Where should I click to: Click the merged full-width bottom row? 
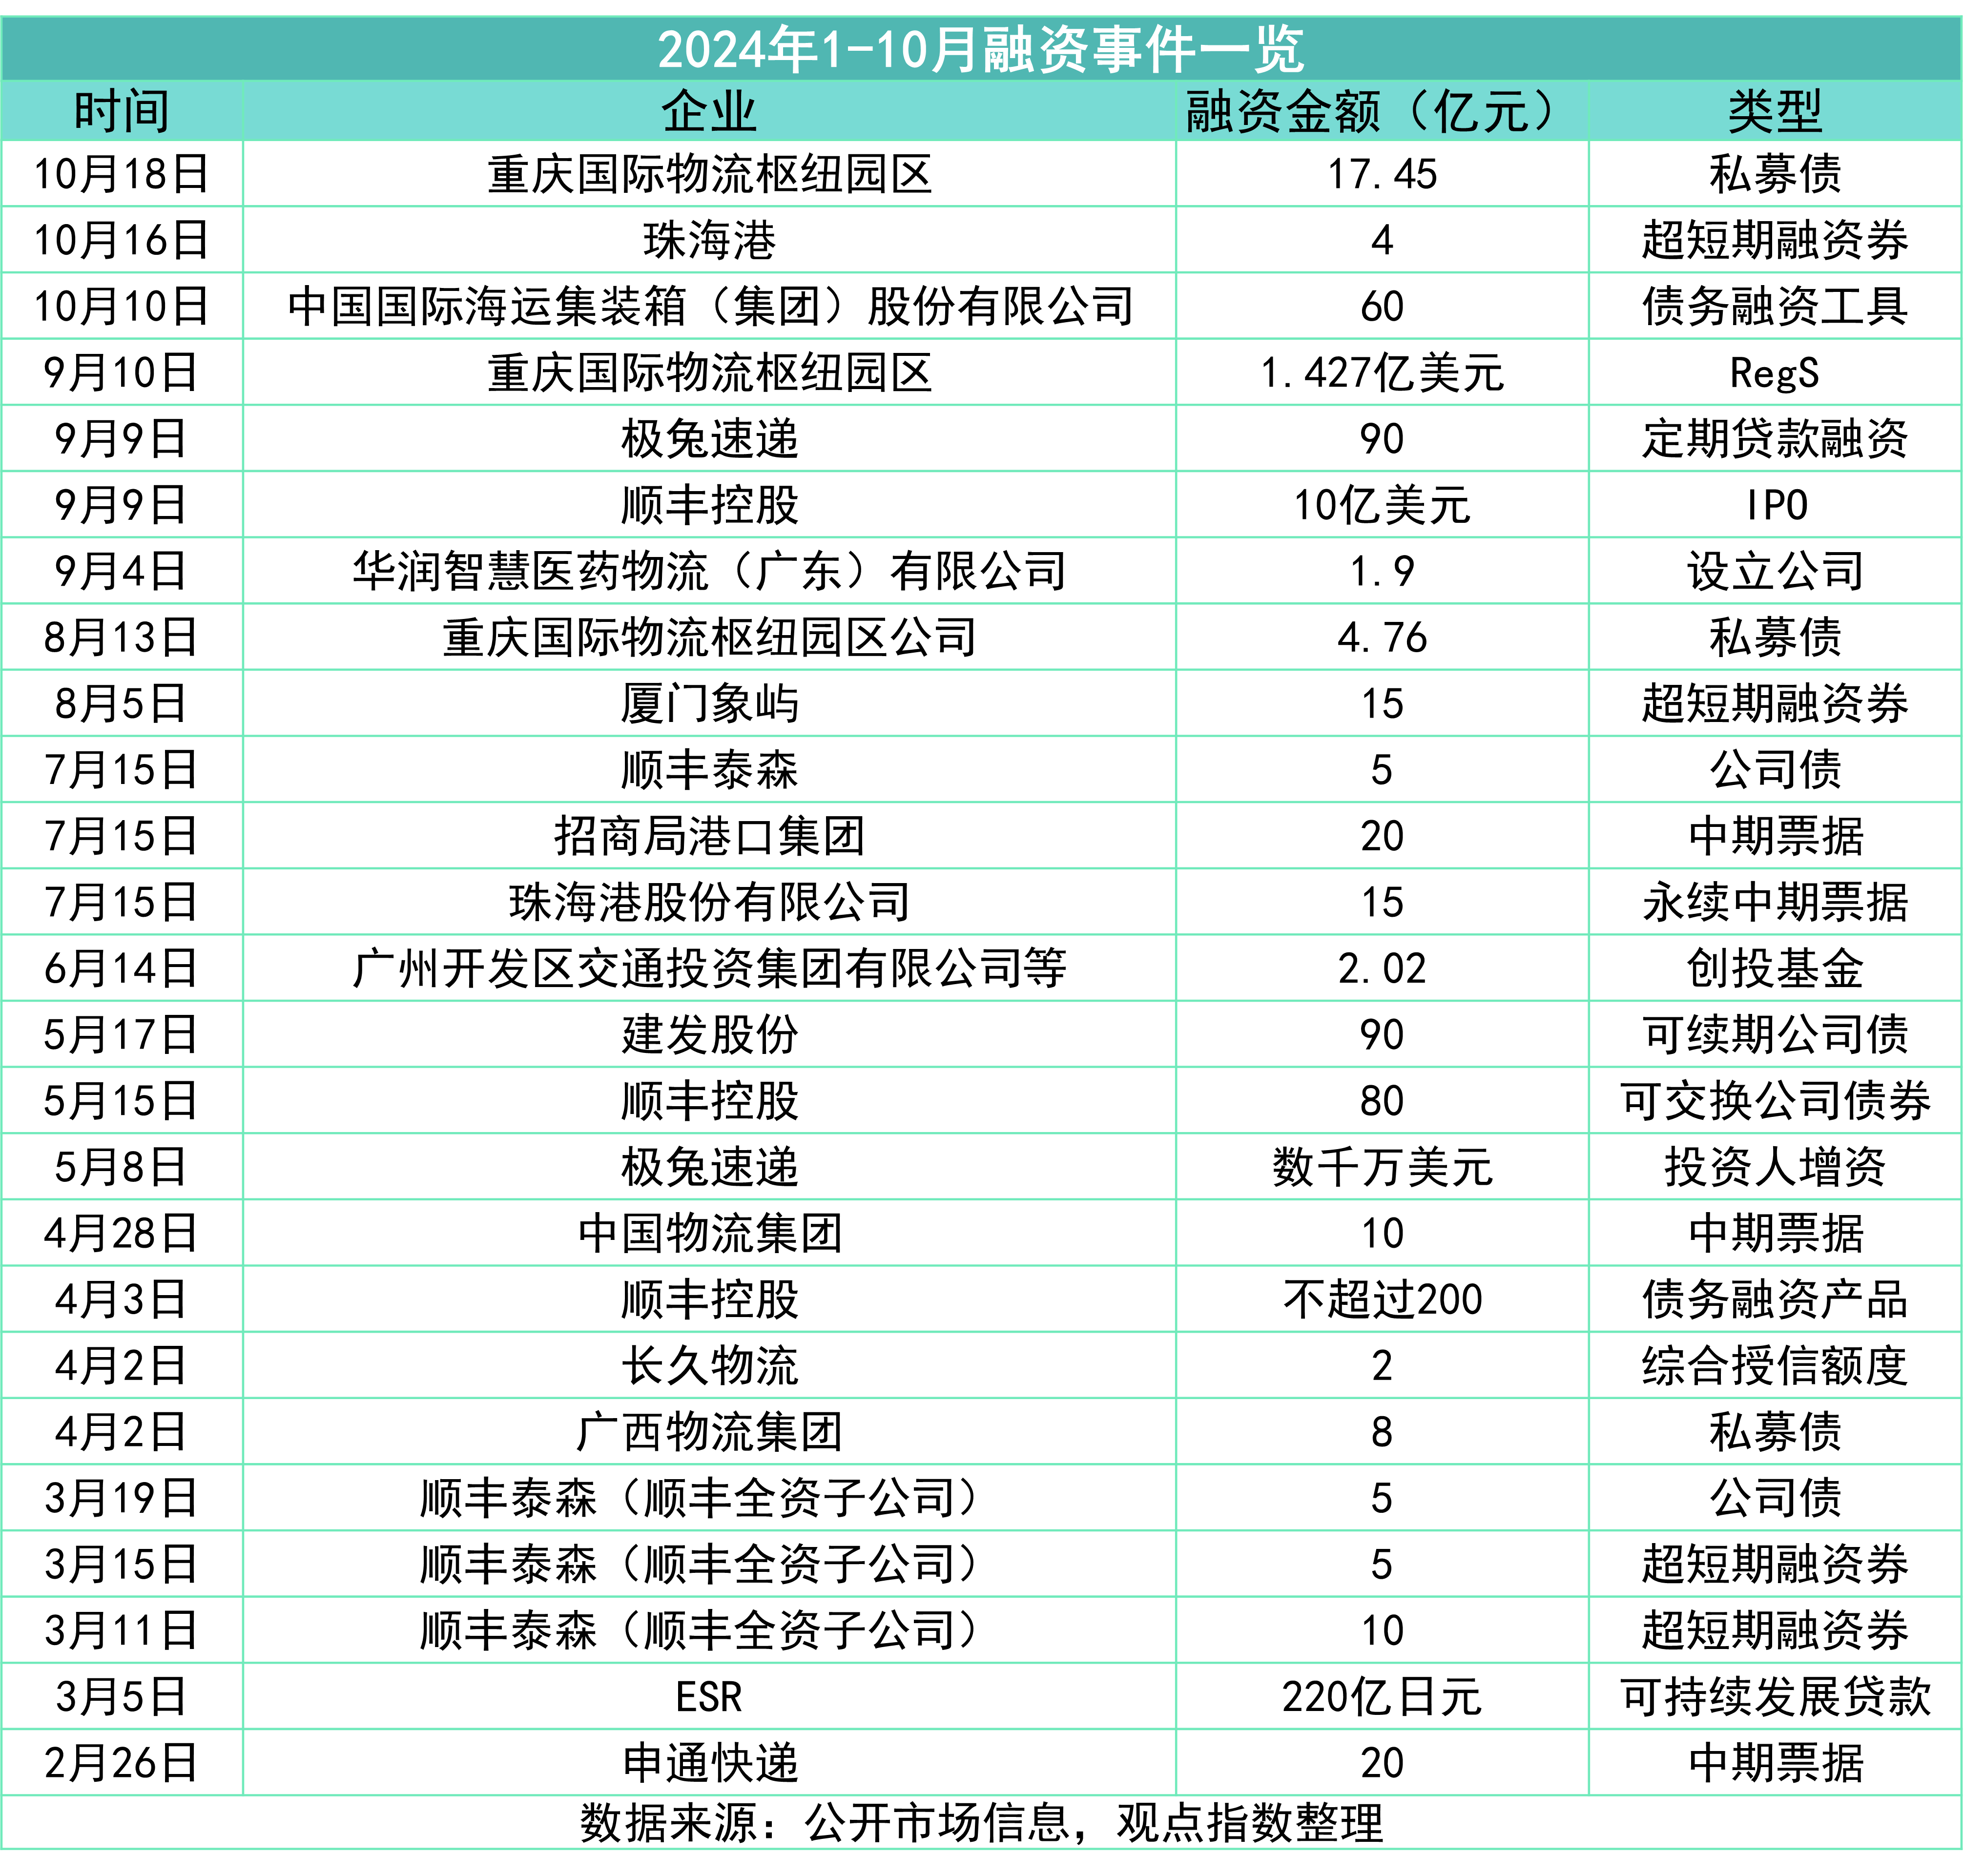(981, 1822)
